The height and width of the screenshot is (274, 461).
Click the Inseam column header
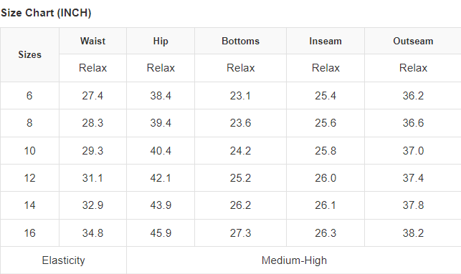tap(325, 41)
